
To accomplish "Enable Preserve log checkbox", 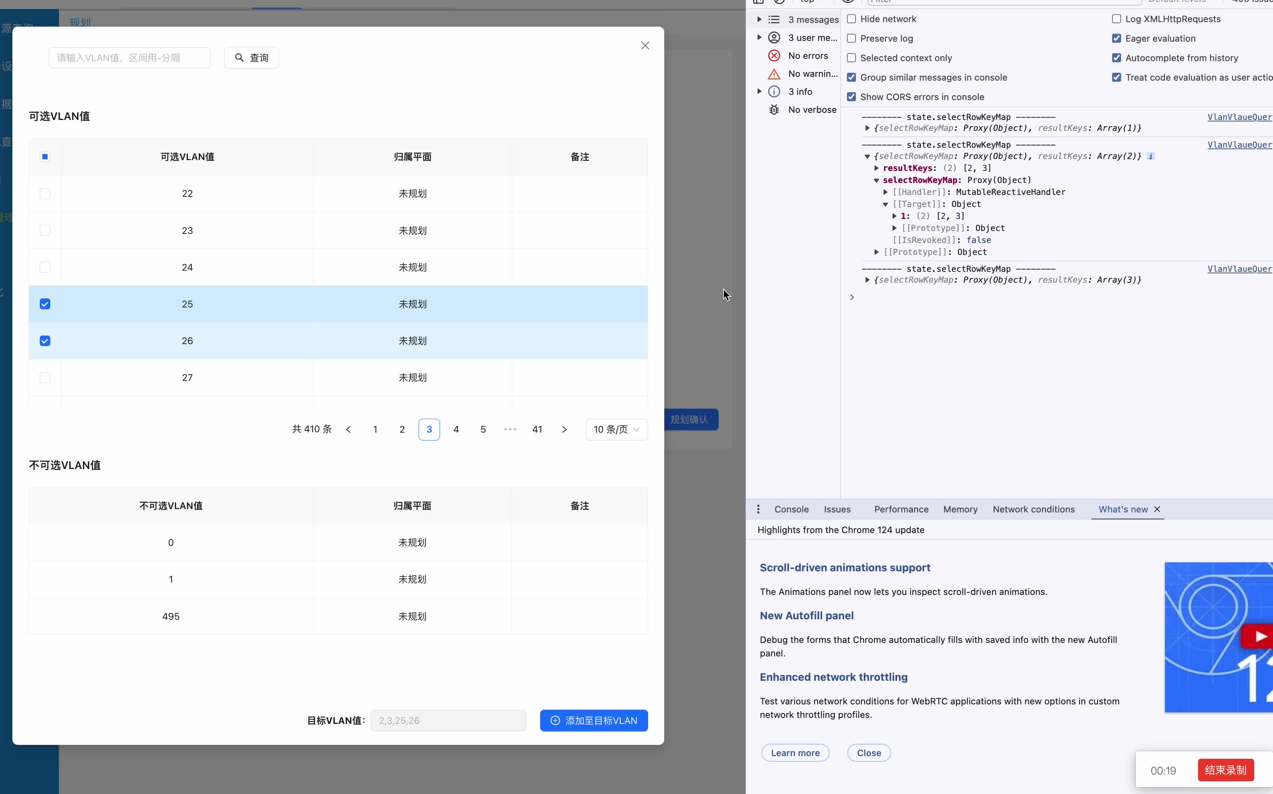I will coord(851,38).
